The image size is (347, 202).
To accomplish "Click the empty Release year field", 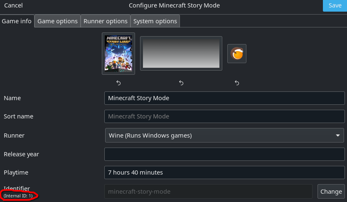I will pyautogui.click(x=224, y=154).
